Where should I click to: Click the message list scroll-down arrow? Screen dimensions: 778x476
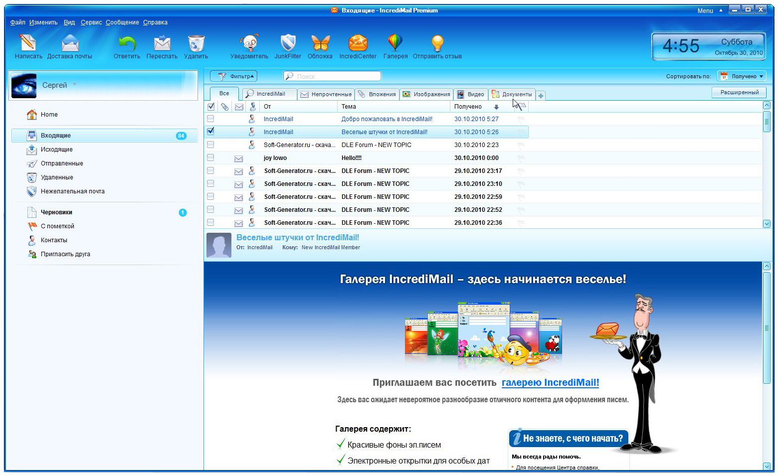click(767, 224)
